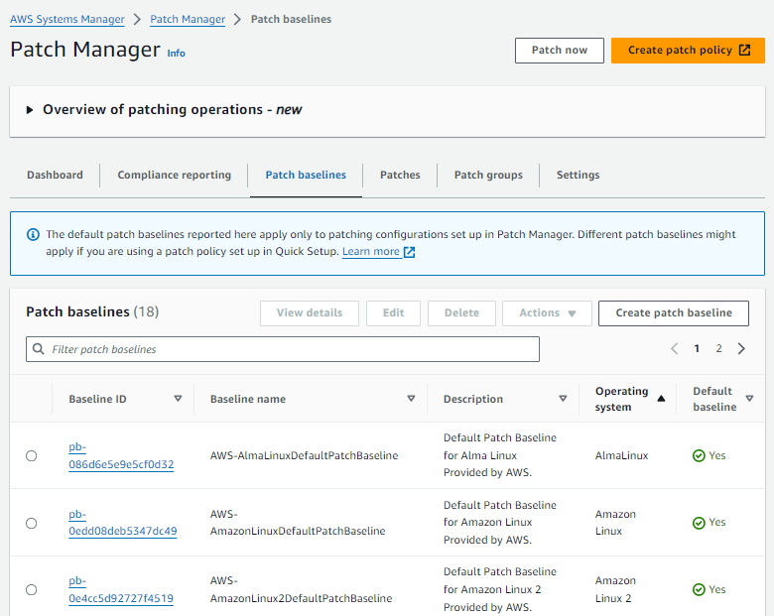
Task: Click the AlmaLinux operating system cell
Action: pyautogui.click(x=621, y=455)
